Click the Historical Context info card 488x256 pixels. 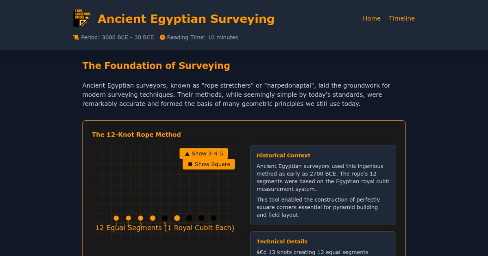323,185
